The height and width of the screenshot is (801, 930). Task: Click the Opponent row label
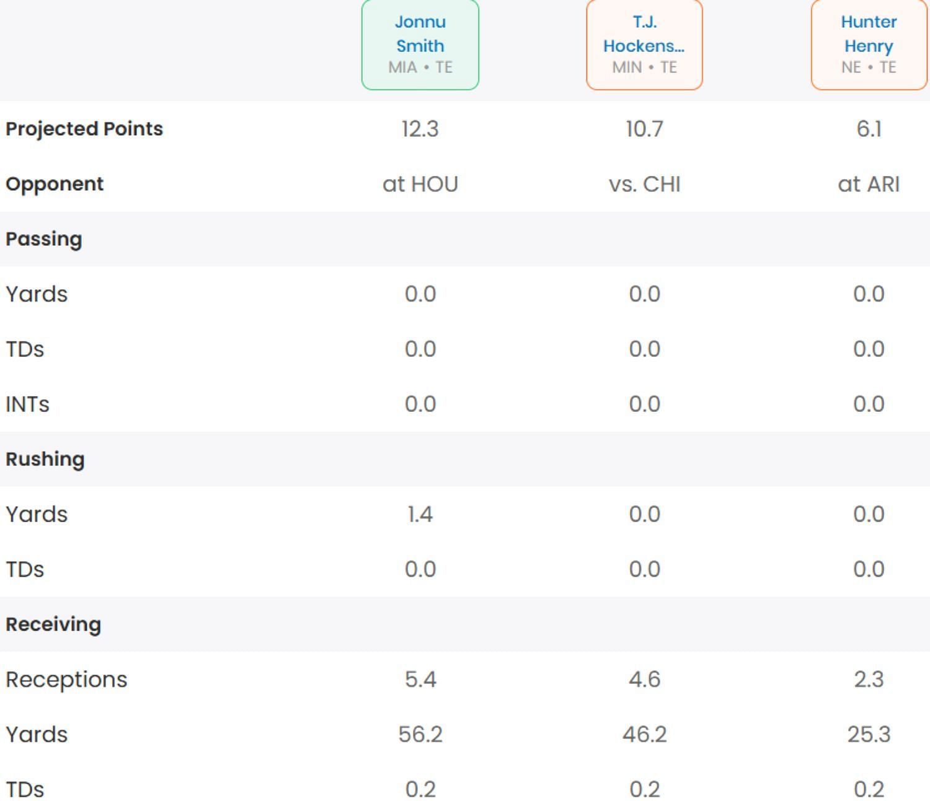[55, 184]
